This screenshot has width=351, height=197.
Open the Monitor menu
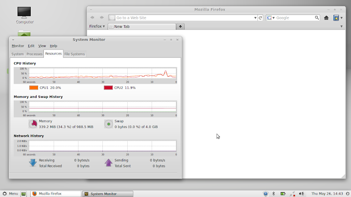[x=18, y=46]
